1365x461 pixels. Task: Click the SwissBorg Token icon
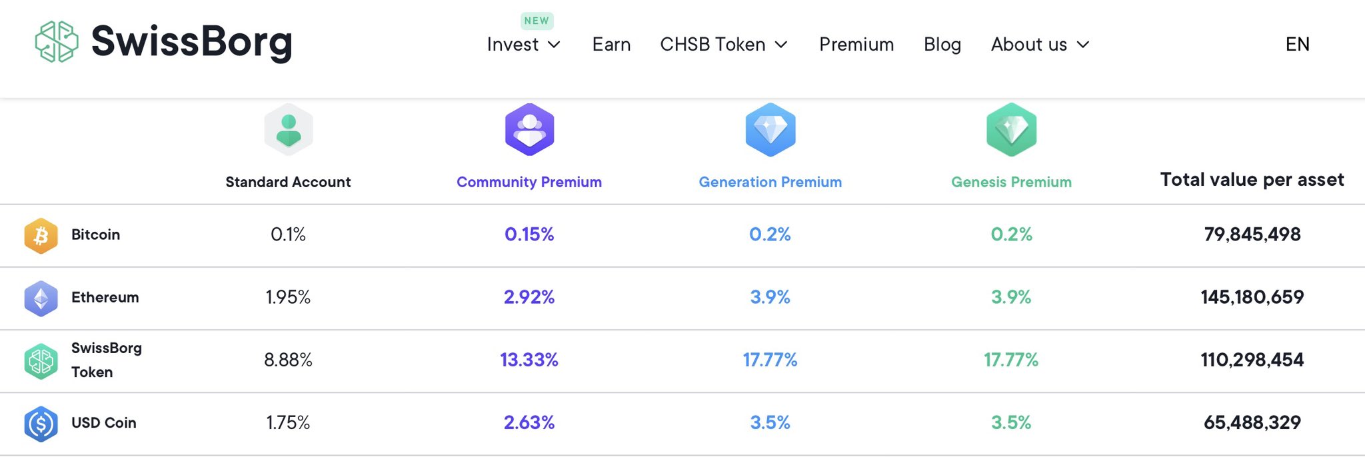click(41, 361)
